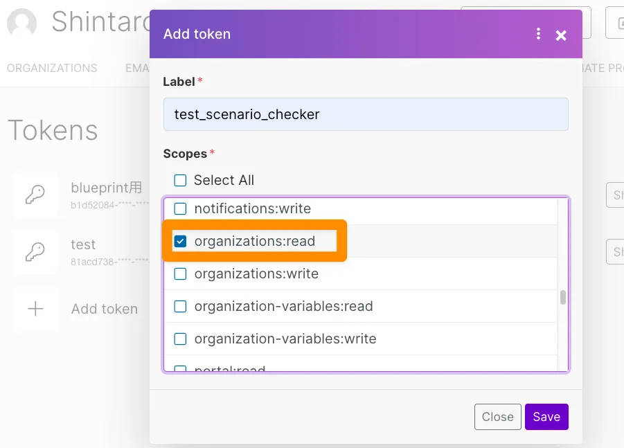The image size is (624, 448).
Task: Click the user avatar icon
Action: [x=21, y=24]
